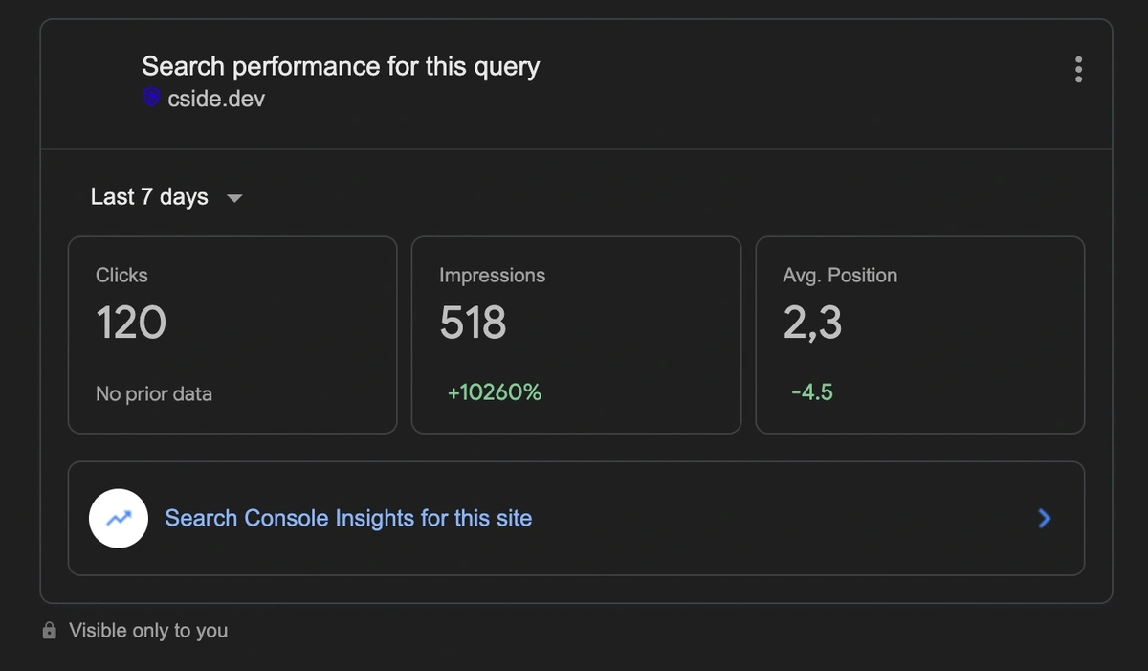Click the lock icon next to Visible only to you
The width and height of the screenshot is (1148, 671).
click(x=48, y=630)
